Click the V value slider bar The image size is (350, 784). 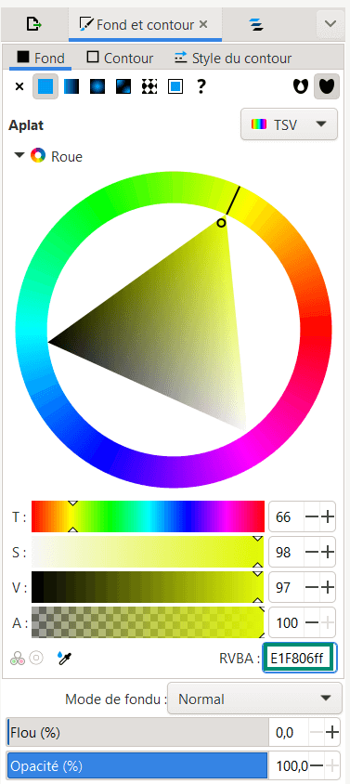[148, 587]
